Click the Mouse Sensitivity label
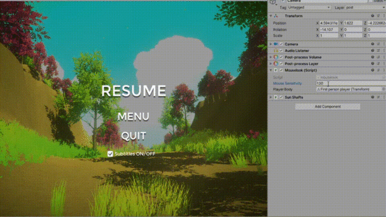 287,84
